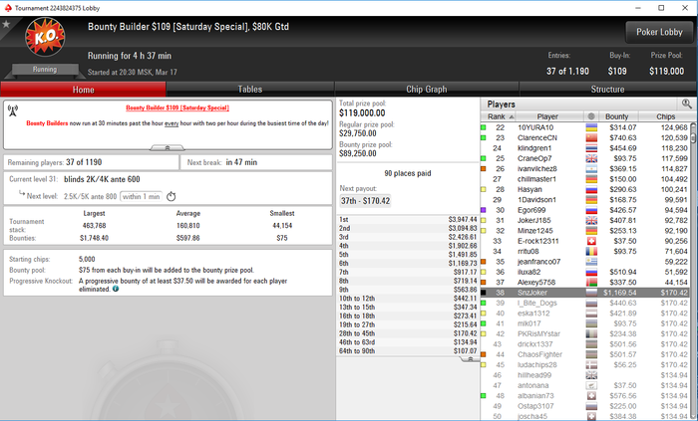Click the flag next to rritu08

coord(591,252)
